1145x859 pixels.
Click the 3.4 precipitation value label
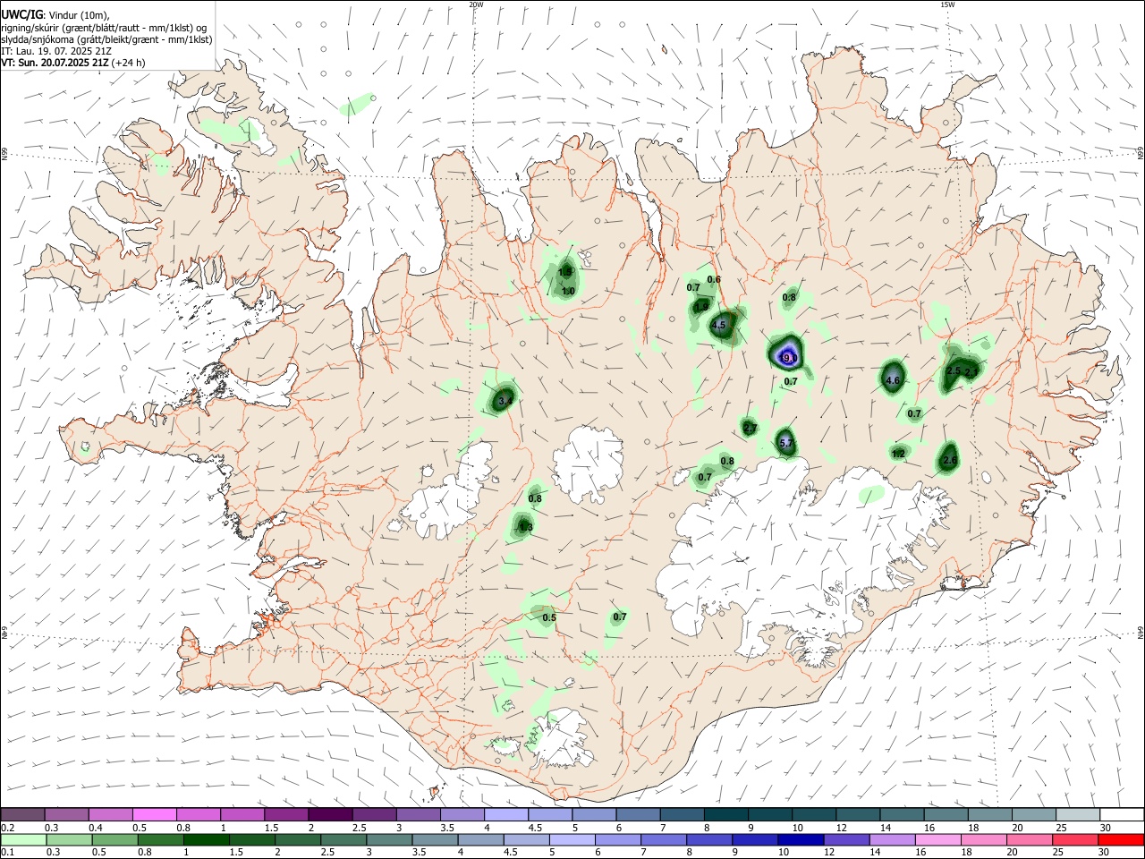pos(505,402)
